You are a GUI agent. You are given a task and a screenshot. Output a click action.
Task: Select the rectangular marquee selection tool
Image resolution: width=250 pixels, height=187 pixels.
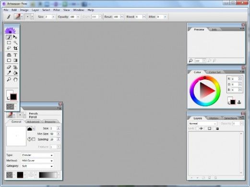(9, 43)
